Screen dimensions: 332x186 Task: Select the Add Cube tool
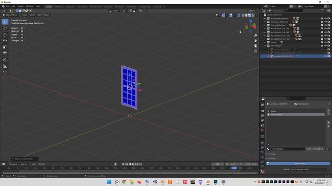pos(5,73)
